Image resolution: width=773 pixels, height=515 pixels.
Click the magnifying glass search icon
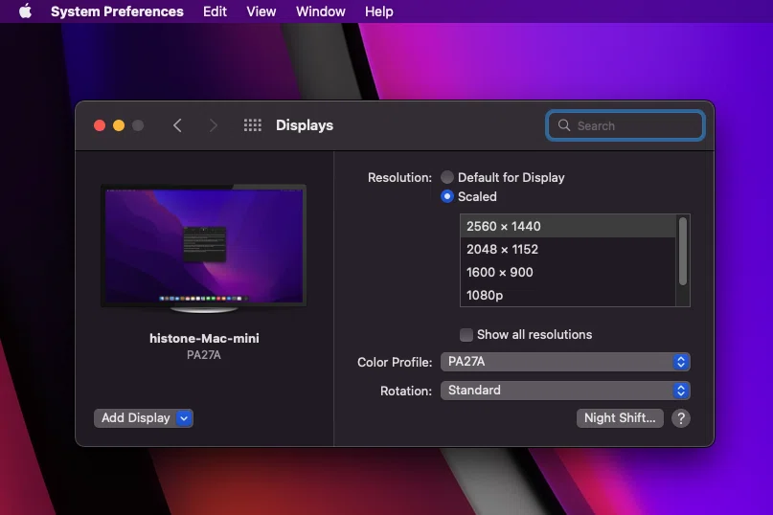564,125
